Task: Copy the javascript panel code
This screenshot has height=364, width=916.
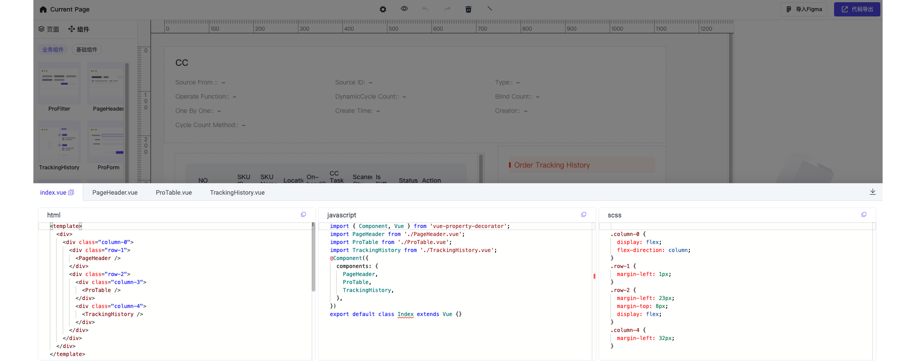Action: click(583, 215)
